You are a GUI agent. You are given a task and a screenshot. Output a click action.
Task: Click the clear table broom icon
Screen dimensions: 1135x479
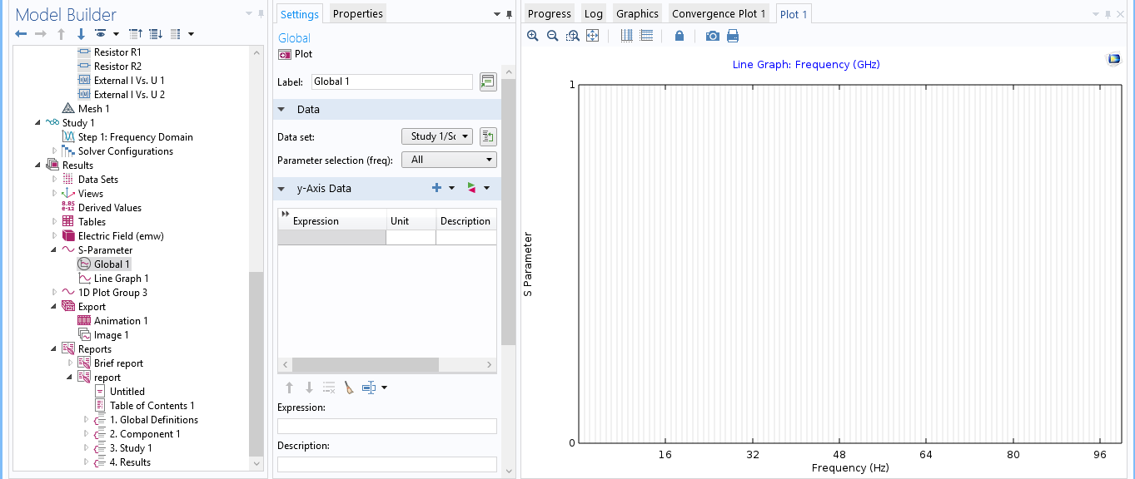coord(349,388)
